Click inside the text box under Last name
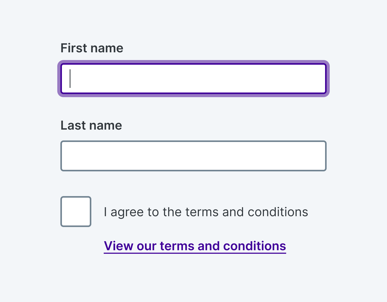 193,156
